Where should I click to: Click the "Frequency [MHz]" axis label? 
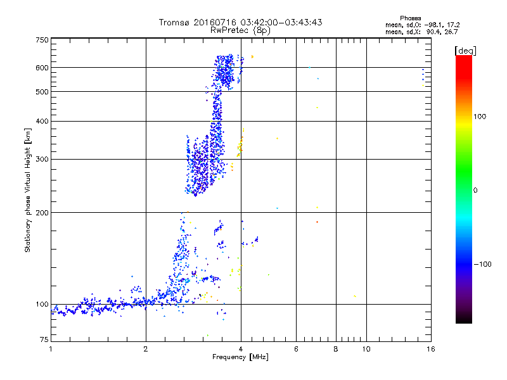[240, 357]
